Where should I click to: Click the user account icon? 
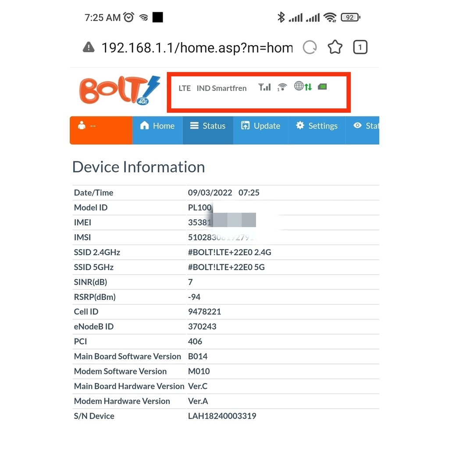click(x=82, y=126)
